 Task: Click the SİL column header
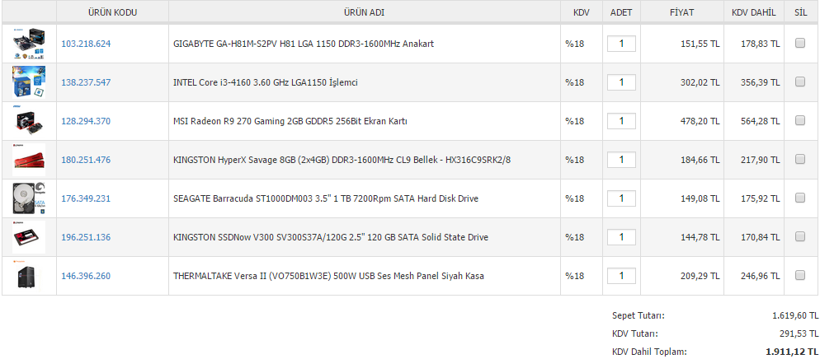[801, 12]
